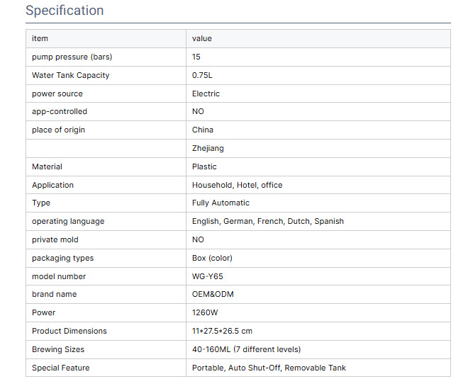Click the WG-Y65 model number

(x=207, y=276)
